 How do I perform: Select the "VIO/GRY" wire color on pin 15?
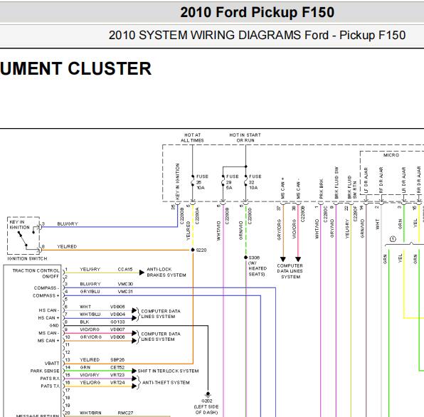(90, 375)
